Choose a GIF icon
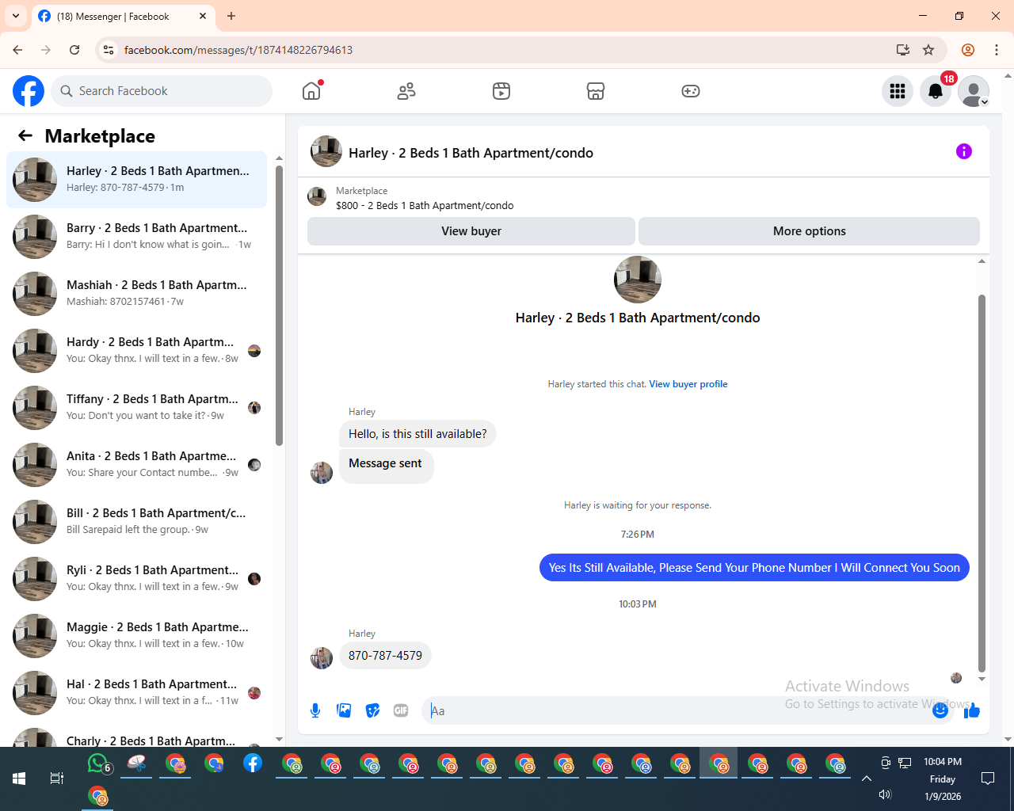Image resolution: width=1014 pixels, height=811 pixels. coord(401,710)
